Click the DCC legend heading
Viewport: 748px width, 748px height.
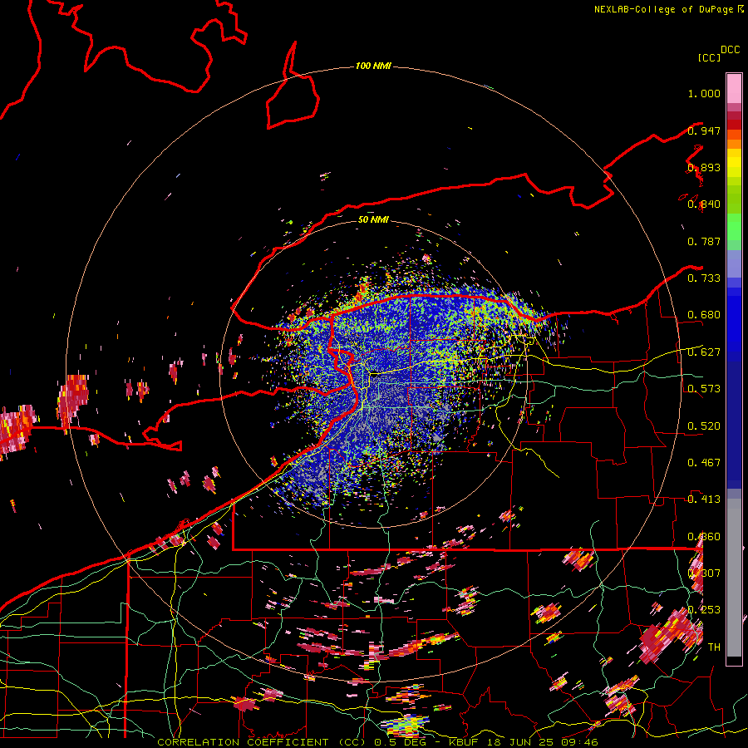(x=730, y=50)
